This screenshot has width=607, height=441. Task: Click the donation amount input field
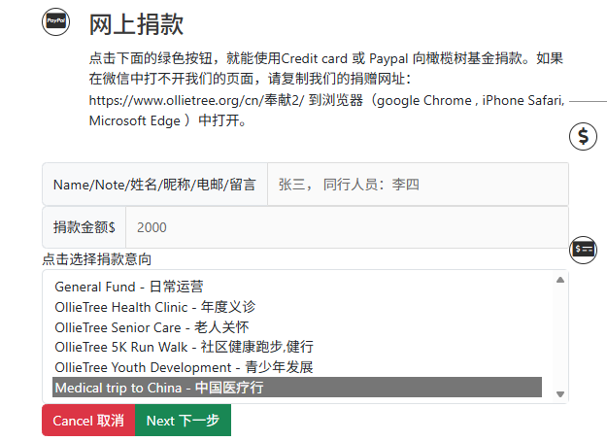tap(347, 227)
